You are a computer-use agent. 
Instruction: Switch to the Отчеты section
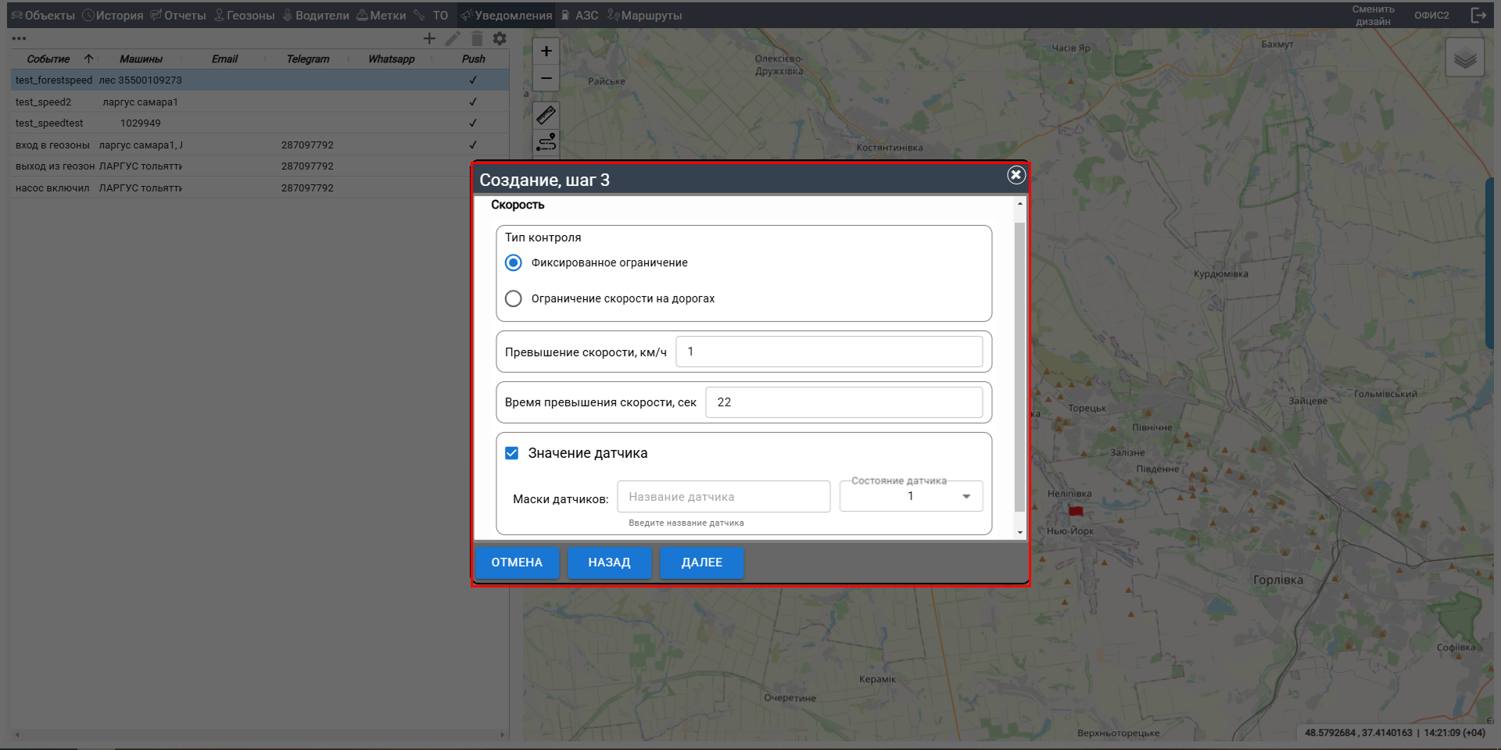pos(178,16)
